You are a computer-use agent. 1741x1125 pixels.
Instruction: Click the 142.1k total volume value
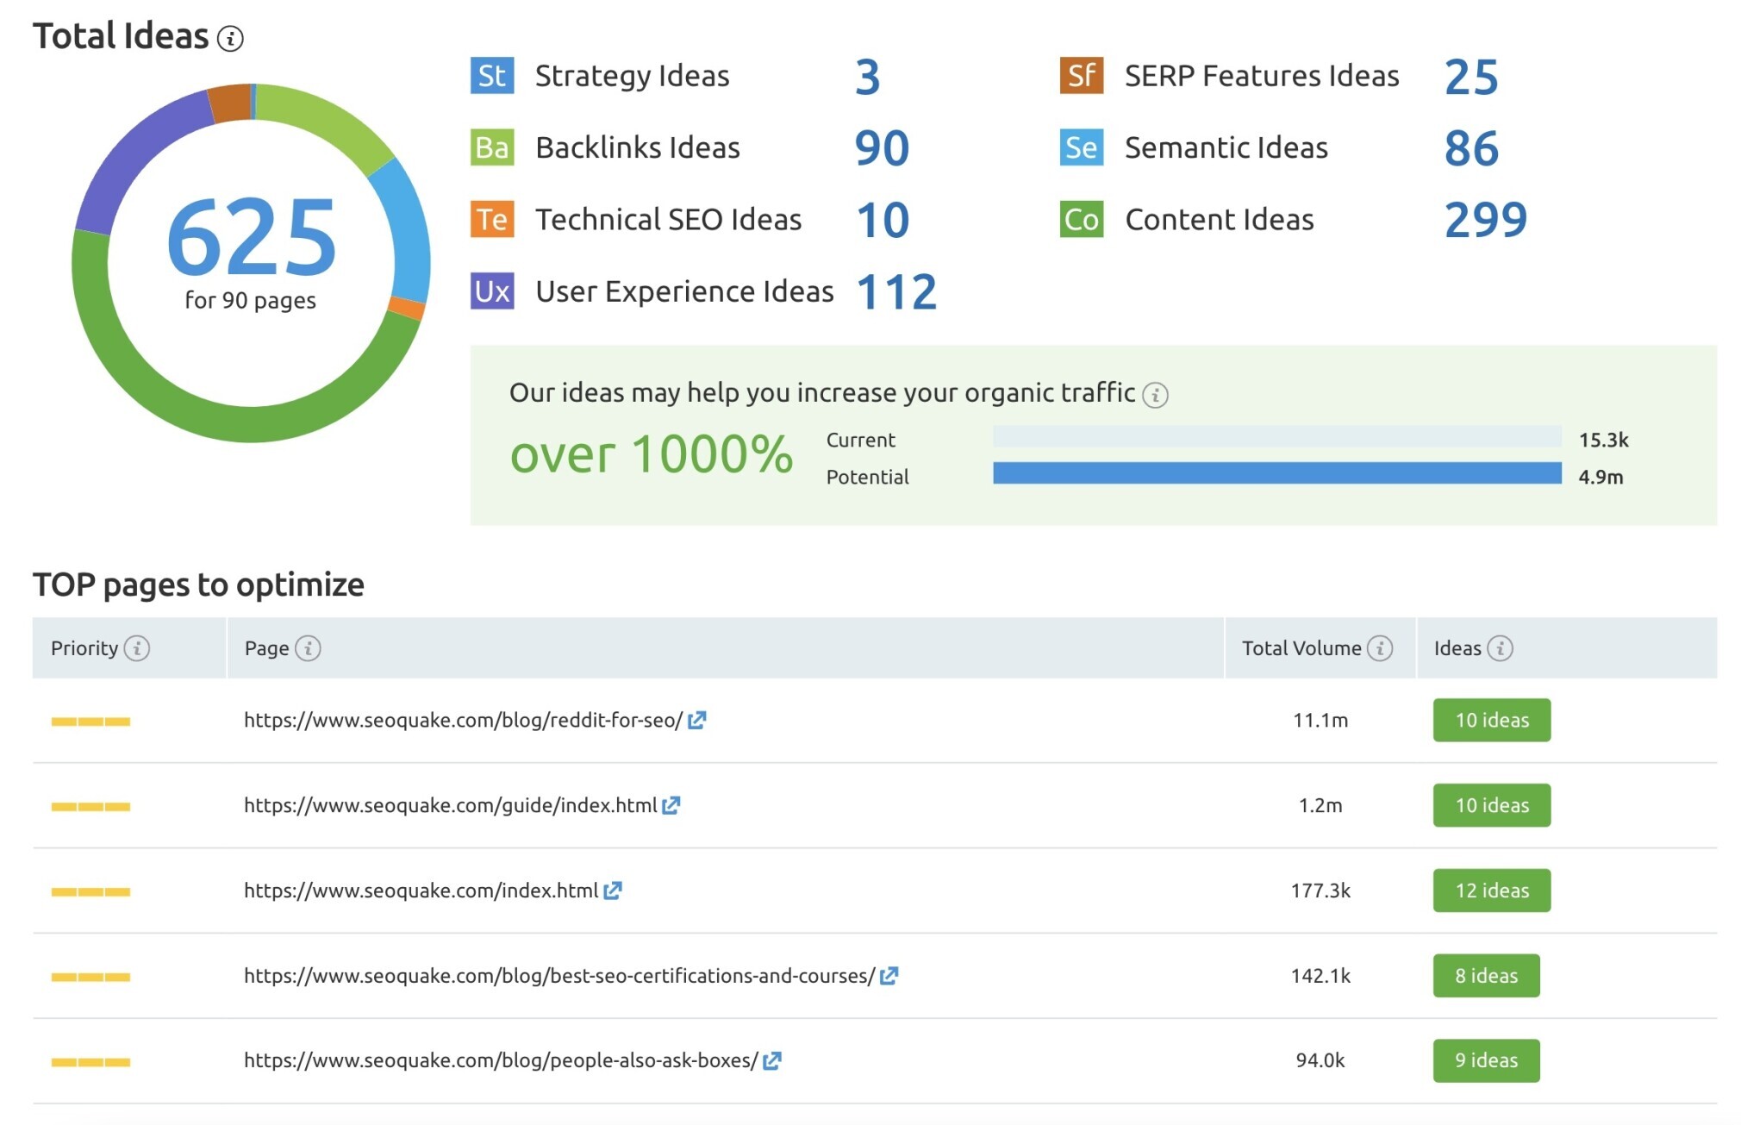point(1320,977)
